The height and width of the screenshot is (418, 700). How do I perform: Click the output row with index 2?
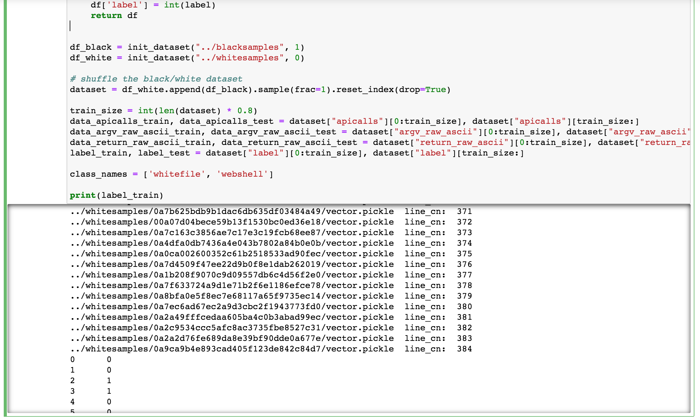click(91, 381)
